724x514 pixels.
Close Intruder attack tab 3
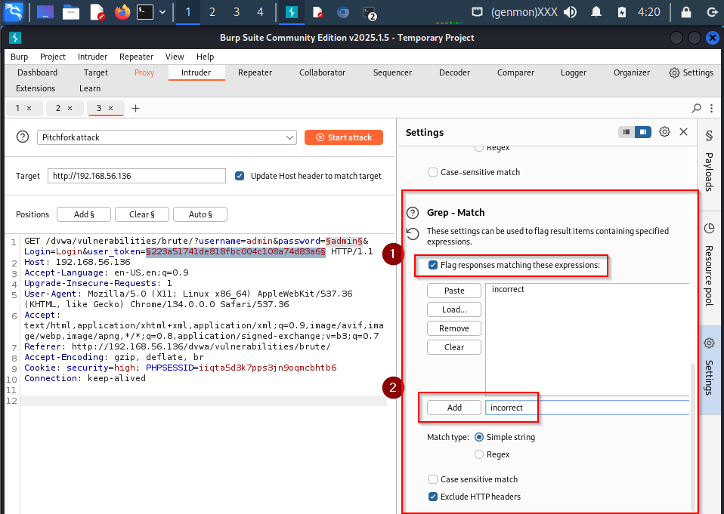111,109
